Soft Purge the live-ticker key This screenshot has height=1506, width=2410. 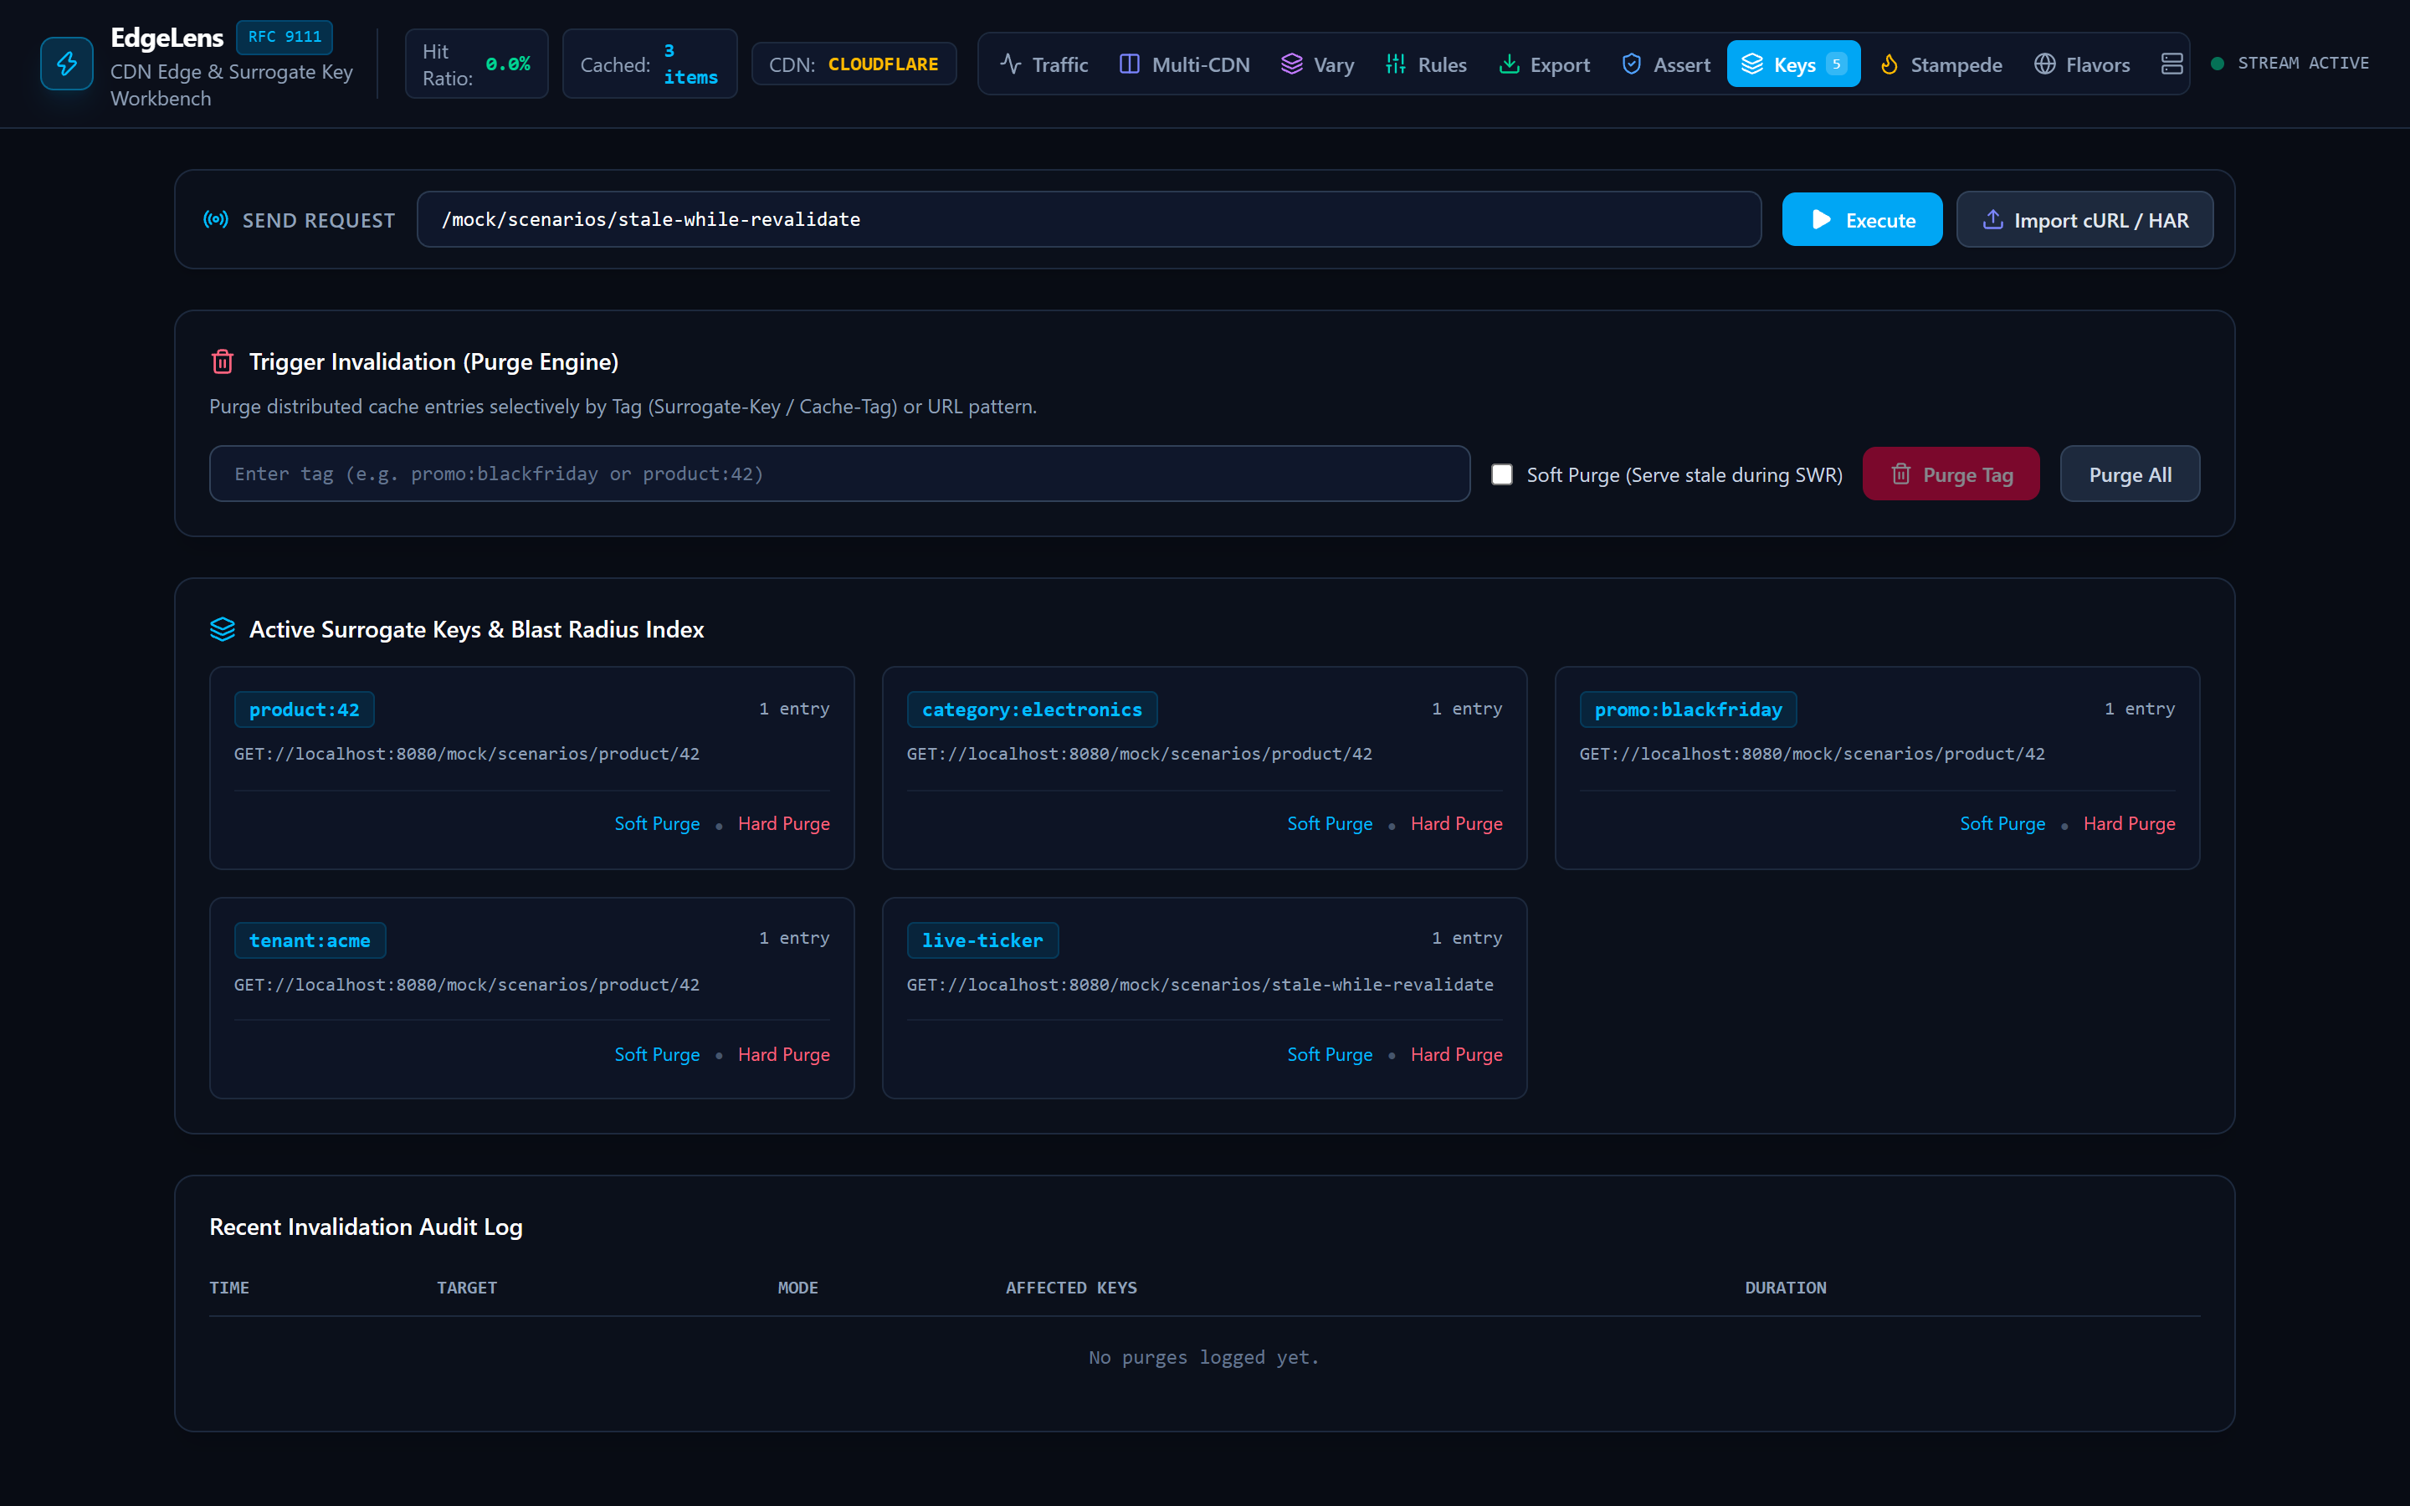tap(1330, 1054)
